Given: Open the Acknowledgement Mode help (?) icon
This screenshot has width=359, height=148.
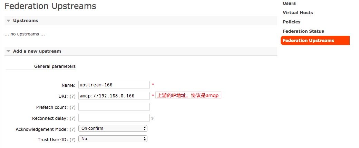Looking at the screenshot, I should [x=72, y=129].
